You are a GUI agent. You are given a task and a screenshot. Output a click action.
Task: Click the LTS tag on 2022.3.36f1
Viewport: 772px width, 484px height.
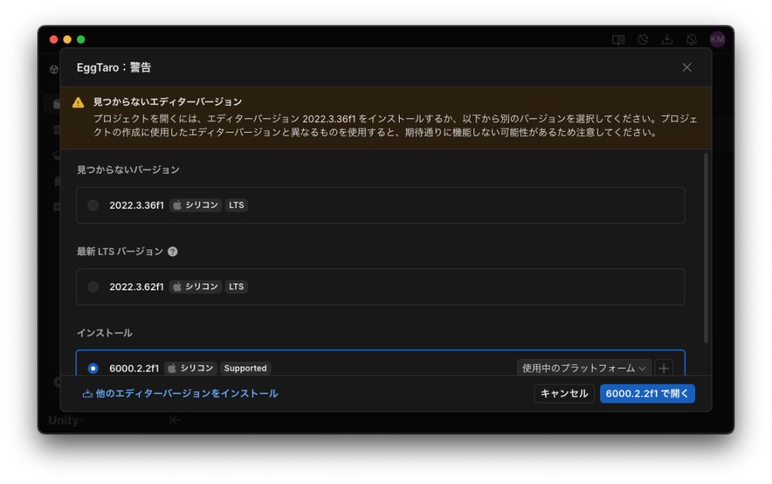point(236,205)
